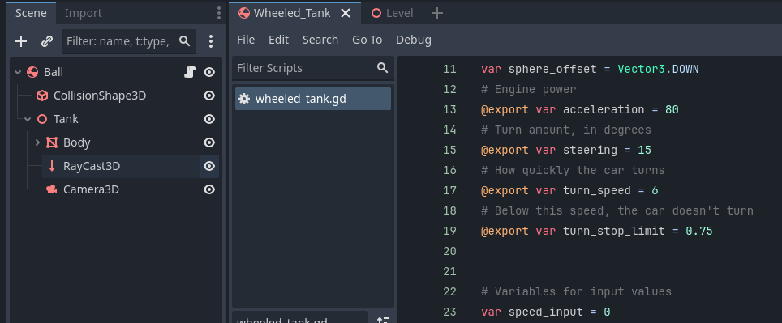Viewport: 782px width, 323px height.
Task: Click the Filter Scripts search icon
Action: [x=383, y=68]
